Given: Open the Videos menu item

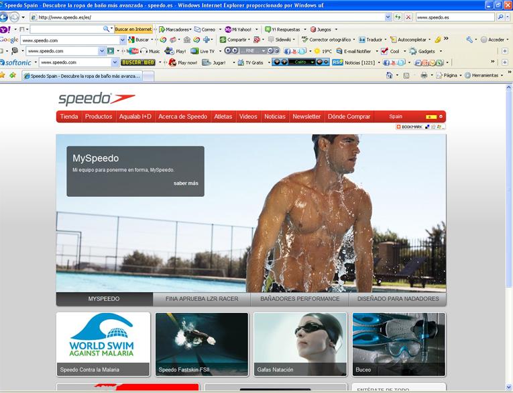Looking at the screenshot, I should click(x=248, y=116).
